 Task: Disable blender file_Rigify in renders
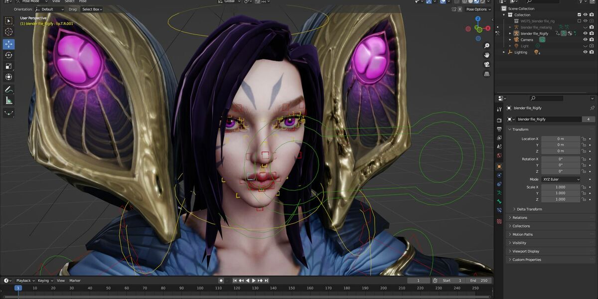(x=592, y=33)
